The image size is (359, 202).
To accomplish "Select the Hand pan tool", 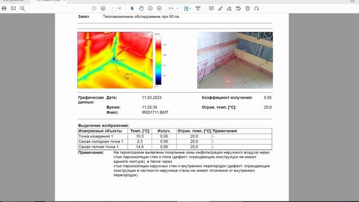I will coord(141,8).
